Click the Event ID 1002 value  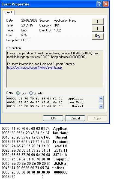57,30
